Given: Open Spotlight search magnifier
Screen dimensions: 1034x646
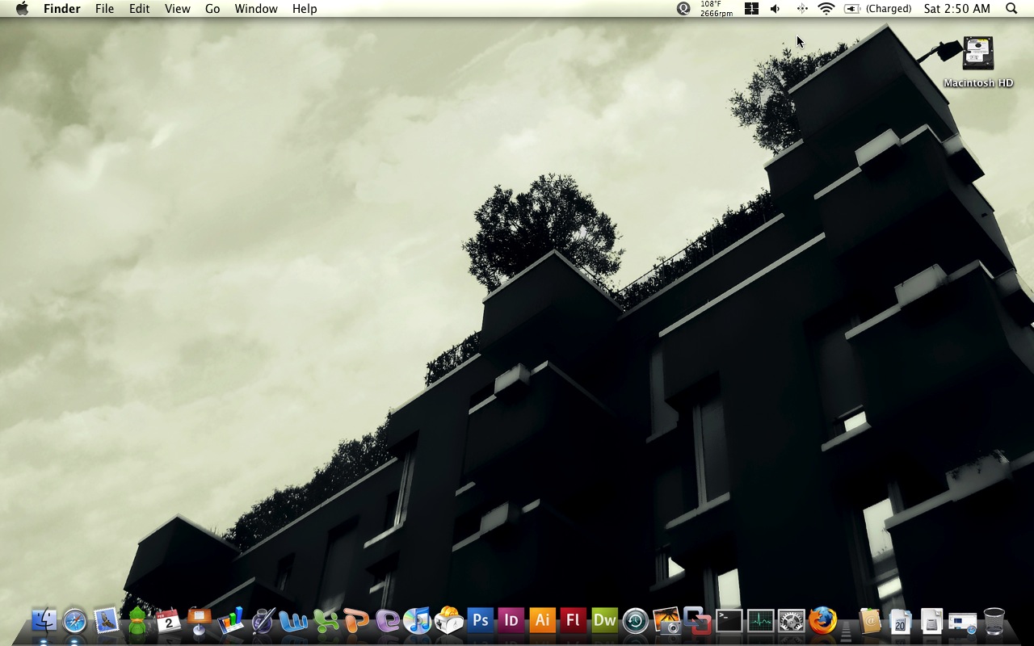Looking at the screenshot, I should [x=1011, y=9].
